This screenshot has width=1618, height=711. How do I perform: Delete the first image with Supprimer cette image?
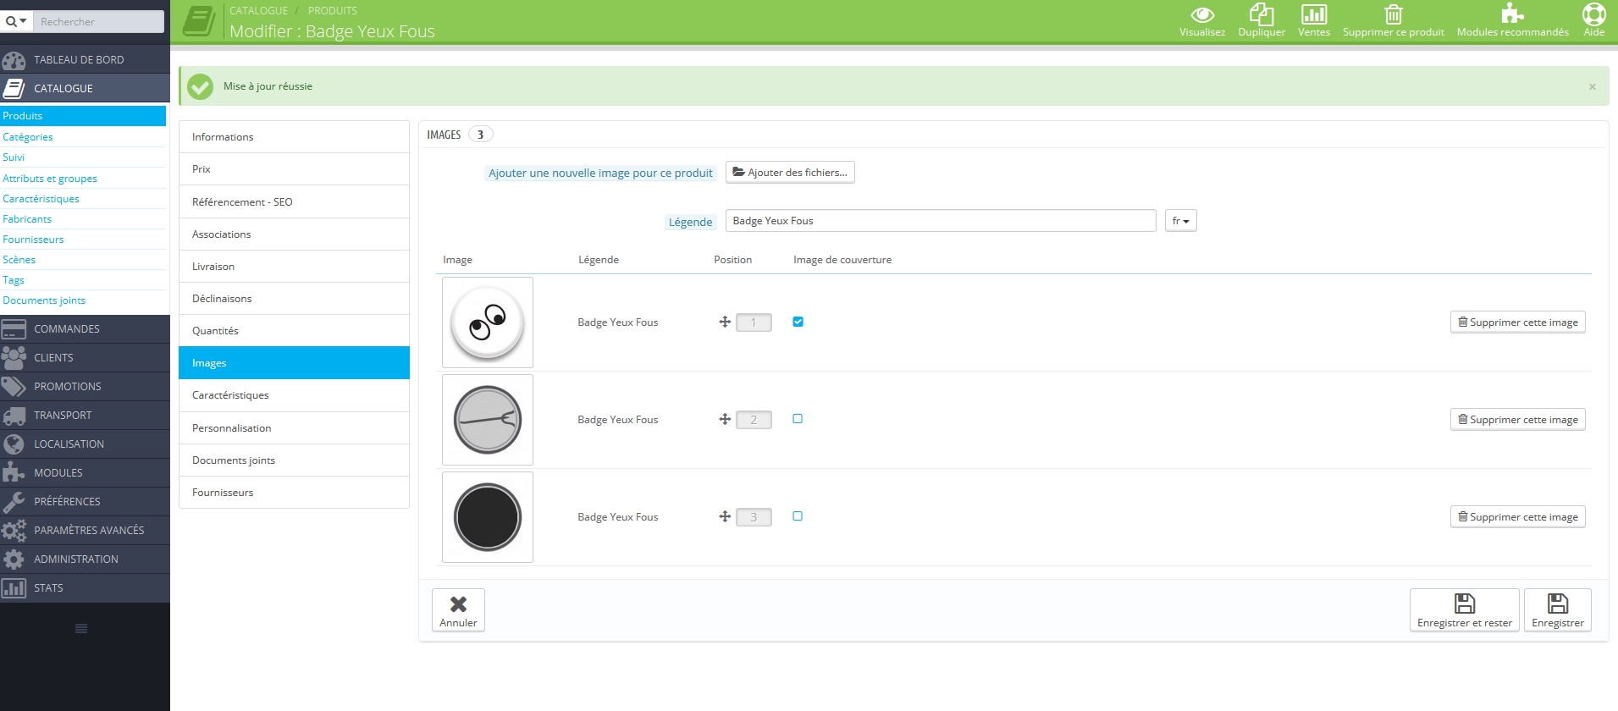(1518, 322)
